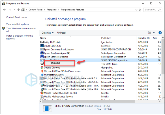Viewport: 165px width, 115px height.
Task: Click the Epson Customer Participation icon
Action: pos(42,49)
